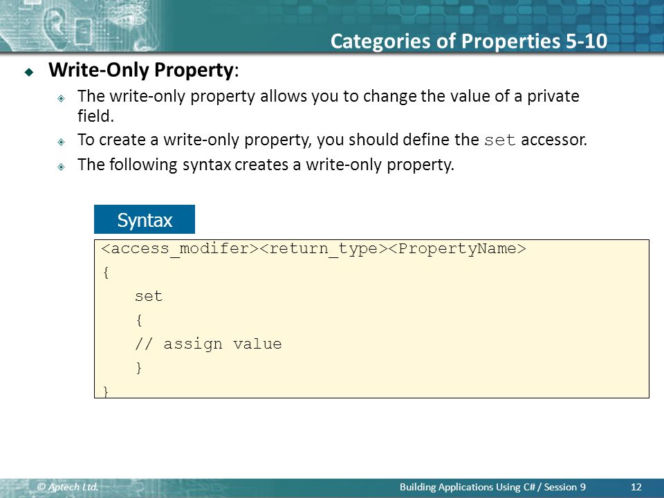Click the word 'field.' on the wrapped line
The image size is (664, 498).
click(x=95, y=116)
